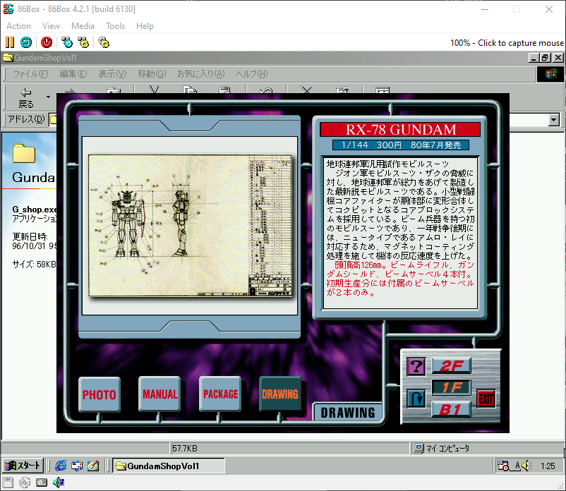Viewport: 566px width, 491px height.
Task: Click the large folder icon in Explorer pane
Action: click(24, 154)
